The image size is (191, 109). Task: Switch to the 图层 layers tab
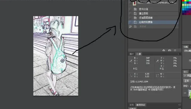click(186, 71)
